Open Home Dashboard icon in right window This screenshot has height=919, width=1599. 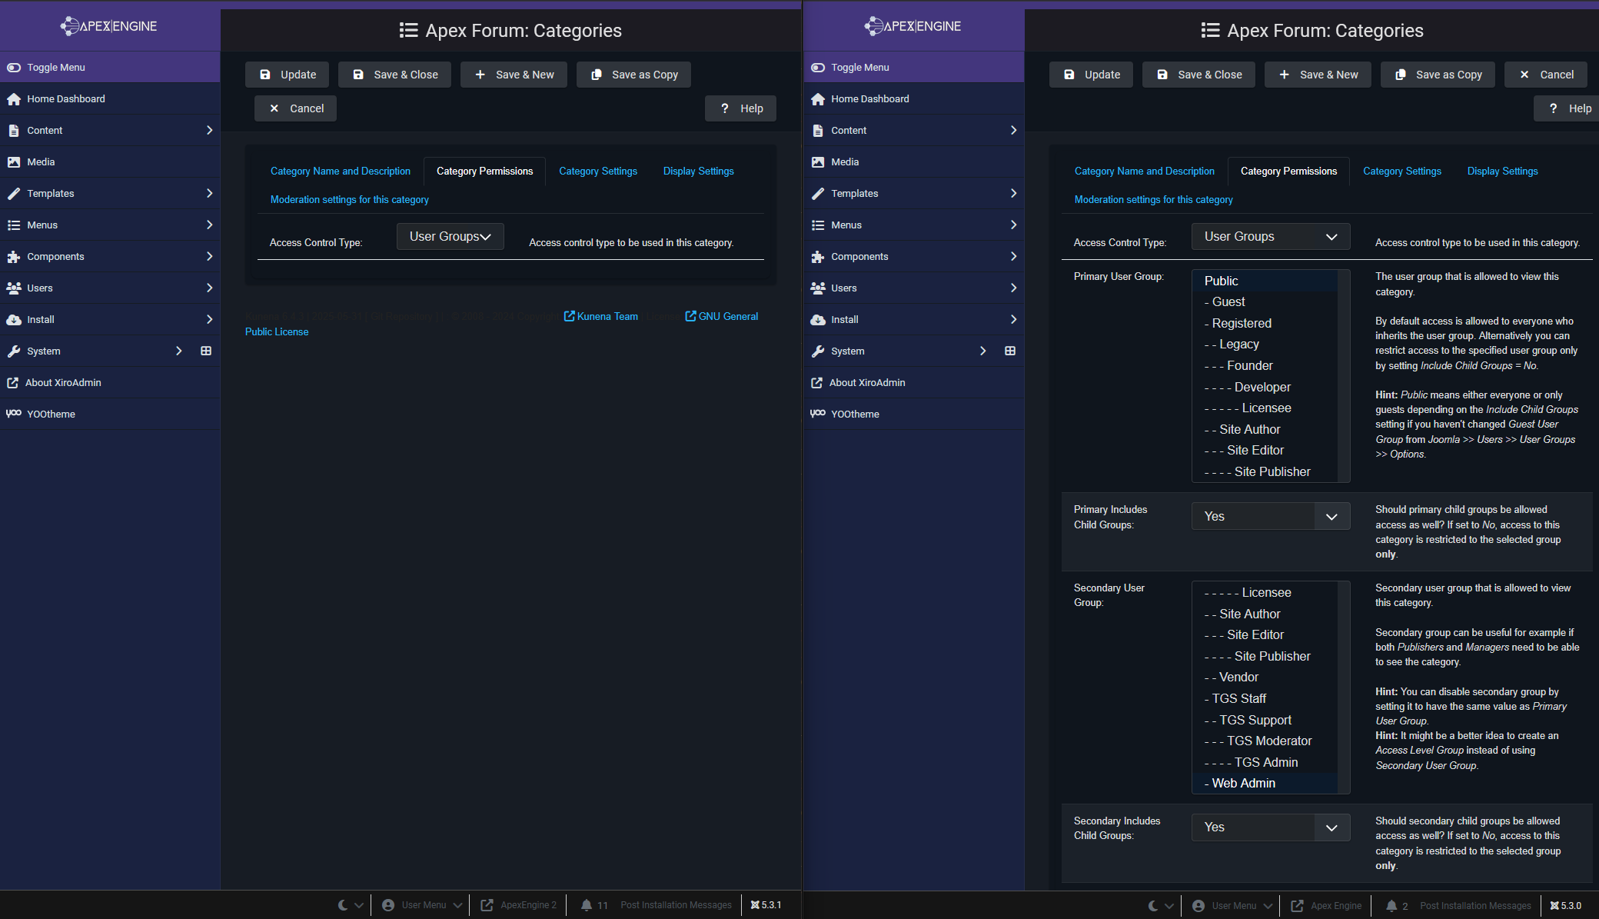tap(818, 99)
